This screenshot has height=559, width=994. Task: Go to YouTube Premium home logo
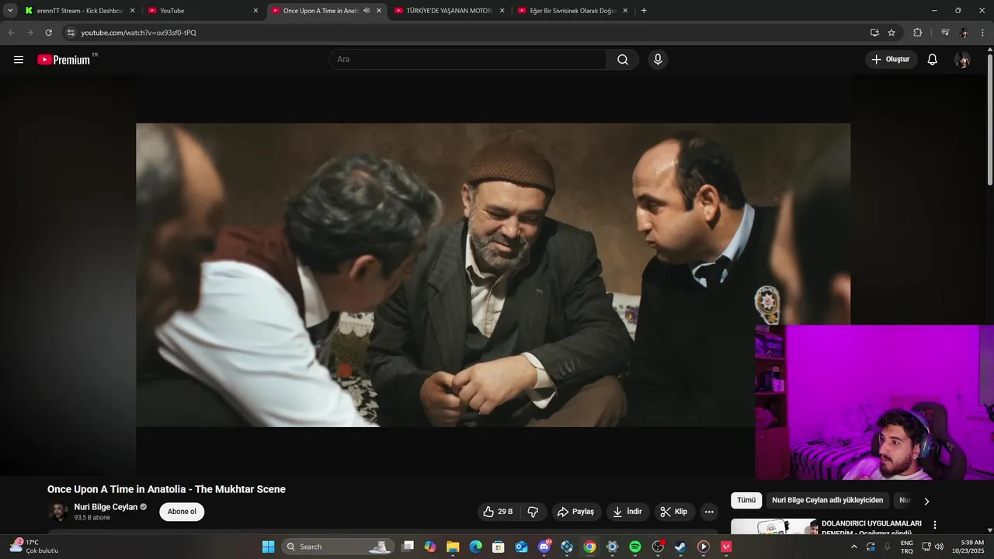[64, 60]
